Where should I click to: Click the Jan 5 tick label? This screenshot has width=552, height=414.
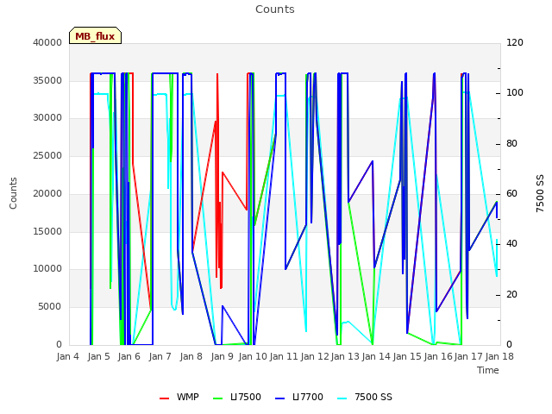click(x=98, y=356)
